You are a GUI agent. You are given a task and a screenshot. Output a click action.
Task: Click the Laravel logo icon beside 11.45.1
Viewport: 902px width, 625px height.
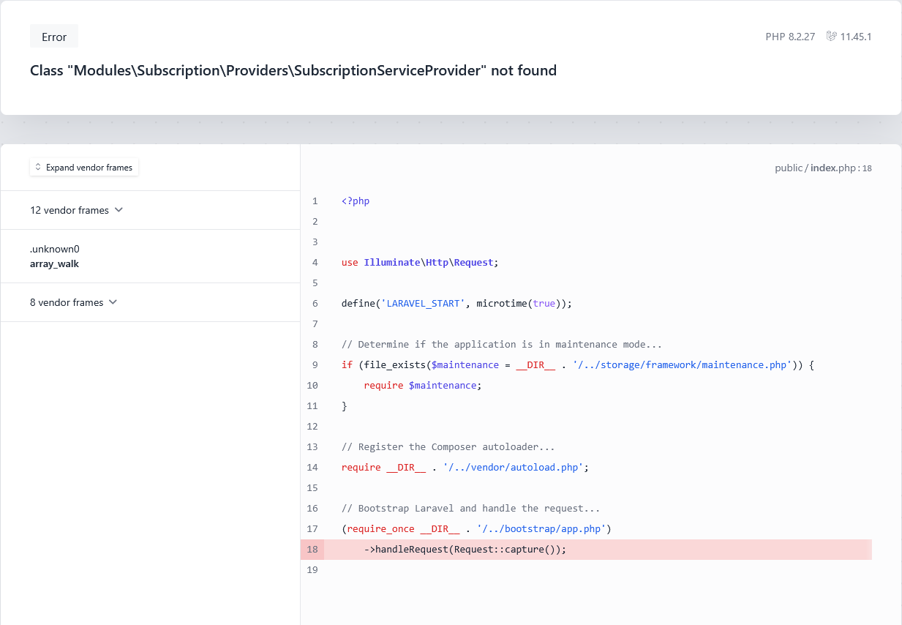(831, 37)
